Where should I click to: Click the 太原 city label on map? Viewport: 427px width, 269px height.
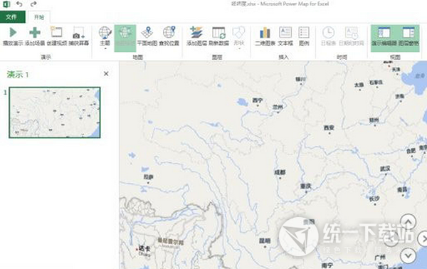(x=359, y=85)
